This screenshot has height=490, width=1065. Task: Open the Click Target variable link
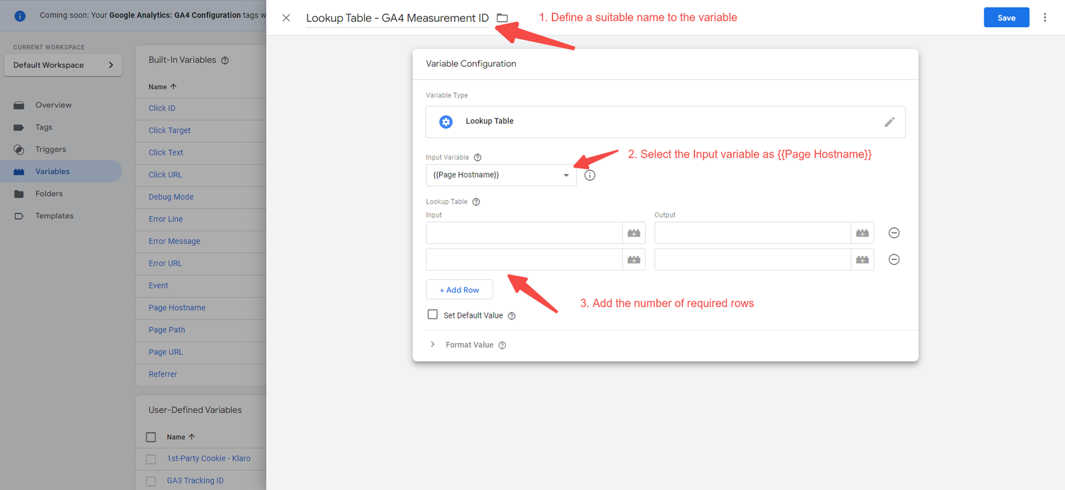click(170, 130)
